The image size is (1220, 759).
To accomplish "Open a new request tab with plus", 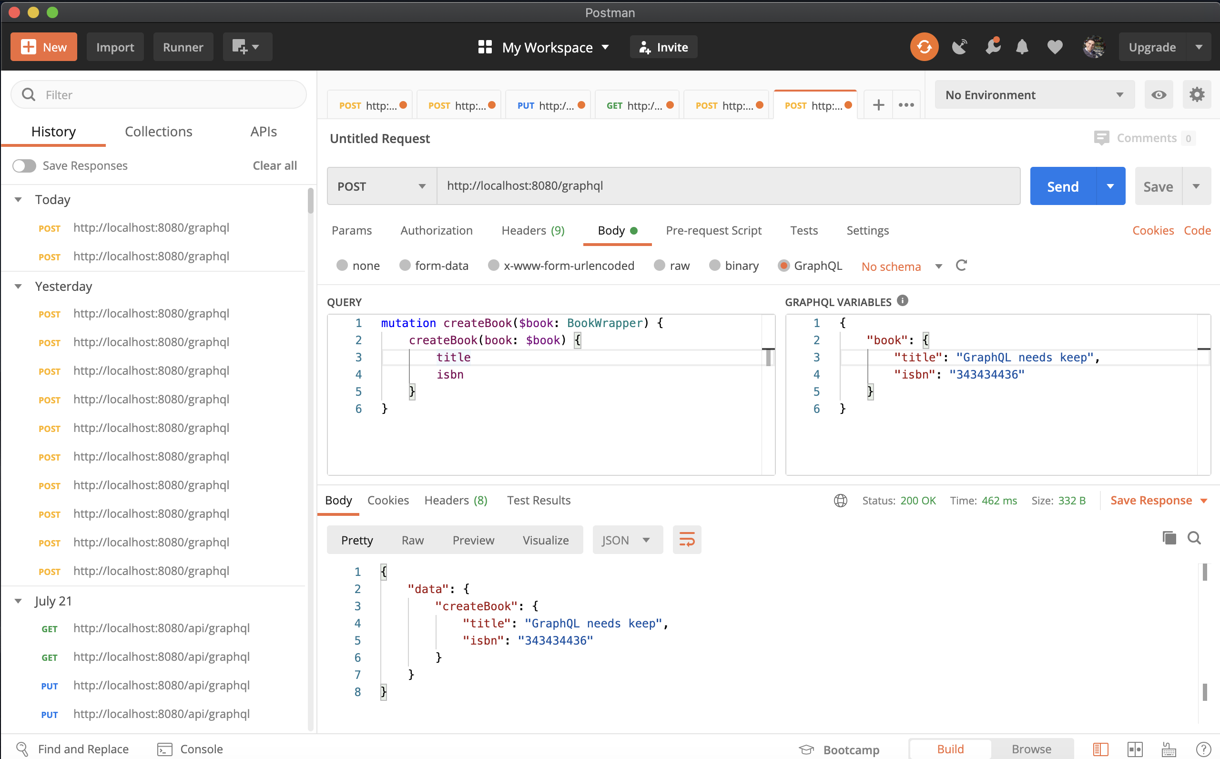I will pyautogui.click(x=878, y=105).
